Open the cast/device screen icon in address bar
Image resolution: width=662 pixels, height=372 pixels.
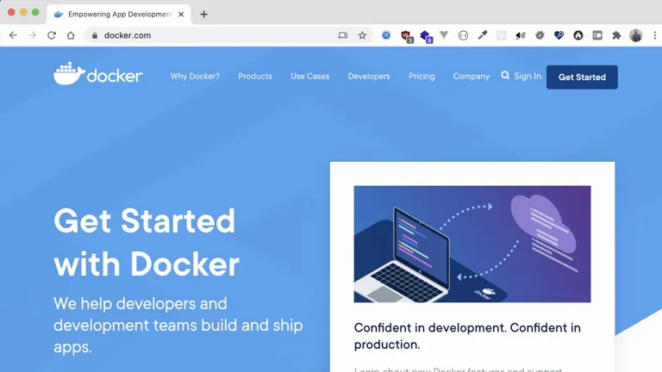[343, 35]
